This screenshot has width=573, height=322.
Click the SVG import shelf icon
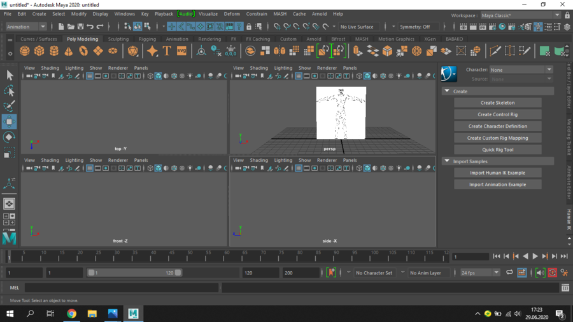click(x=181, y=51)
